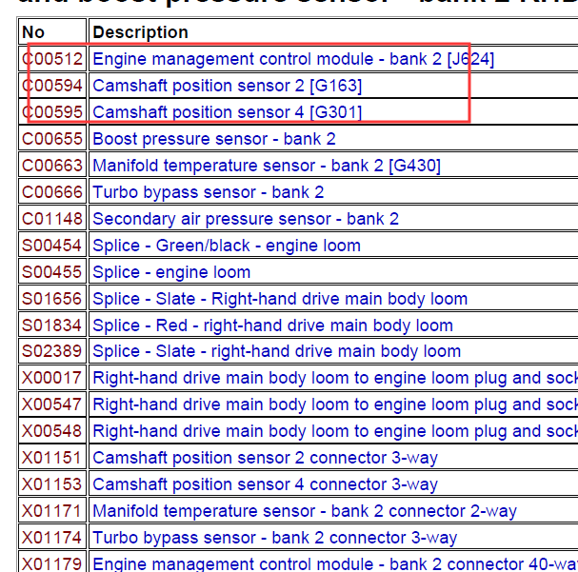
Task: Select connector code X00548
Action: click(x=52, y=431)
